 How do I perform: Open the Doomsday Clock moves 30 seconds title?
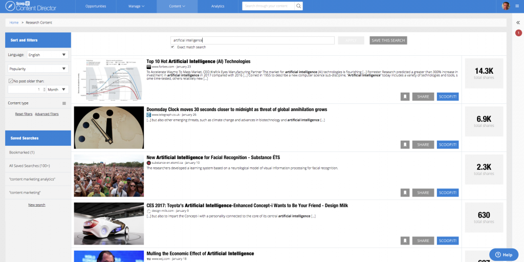[x=236, y=110]
